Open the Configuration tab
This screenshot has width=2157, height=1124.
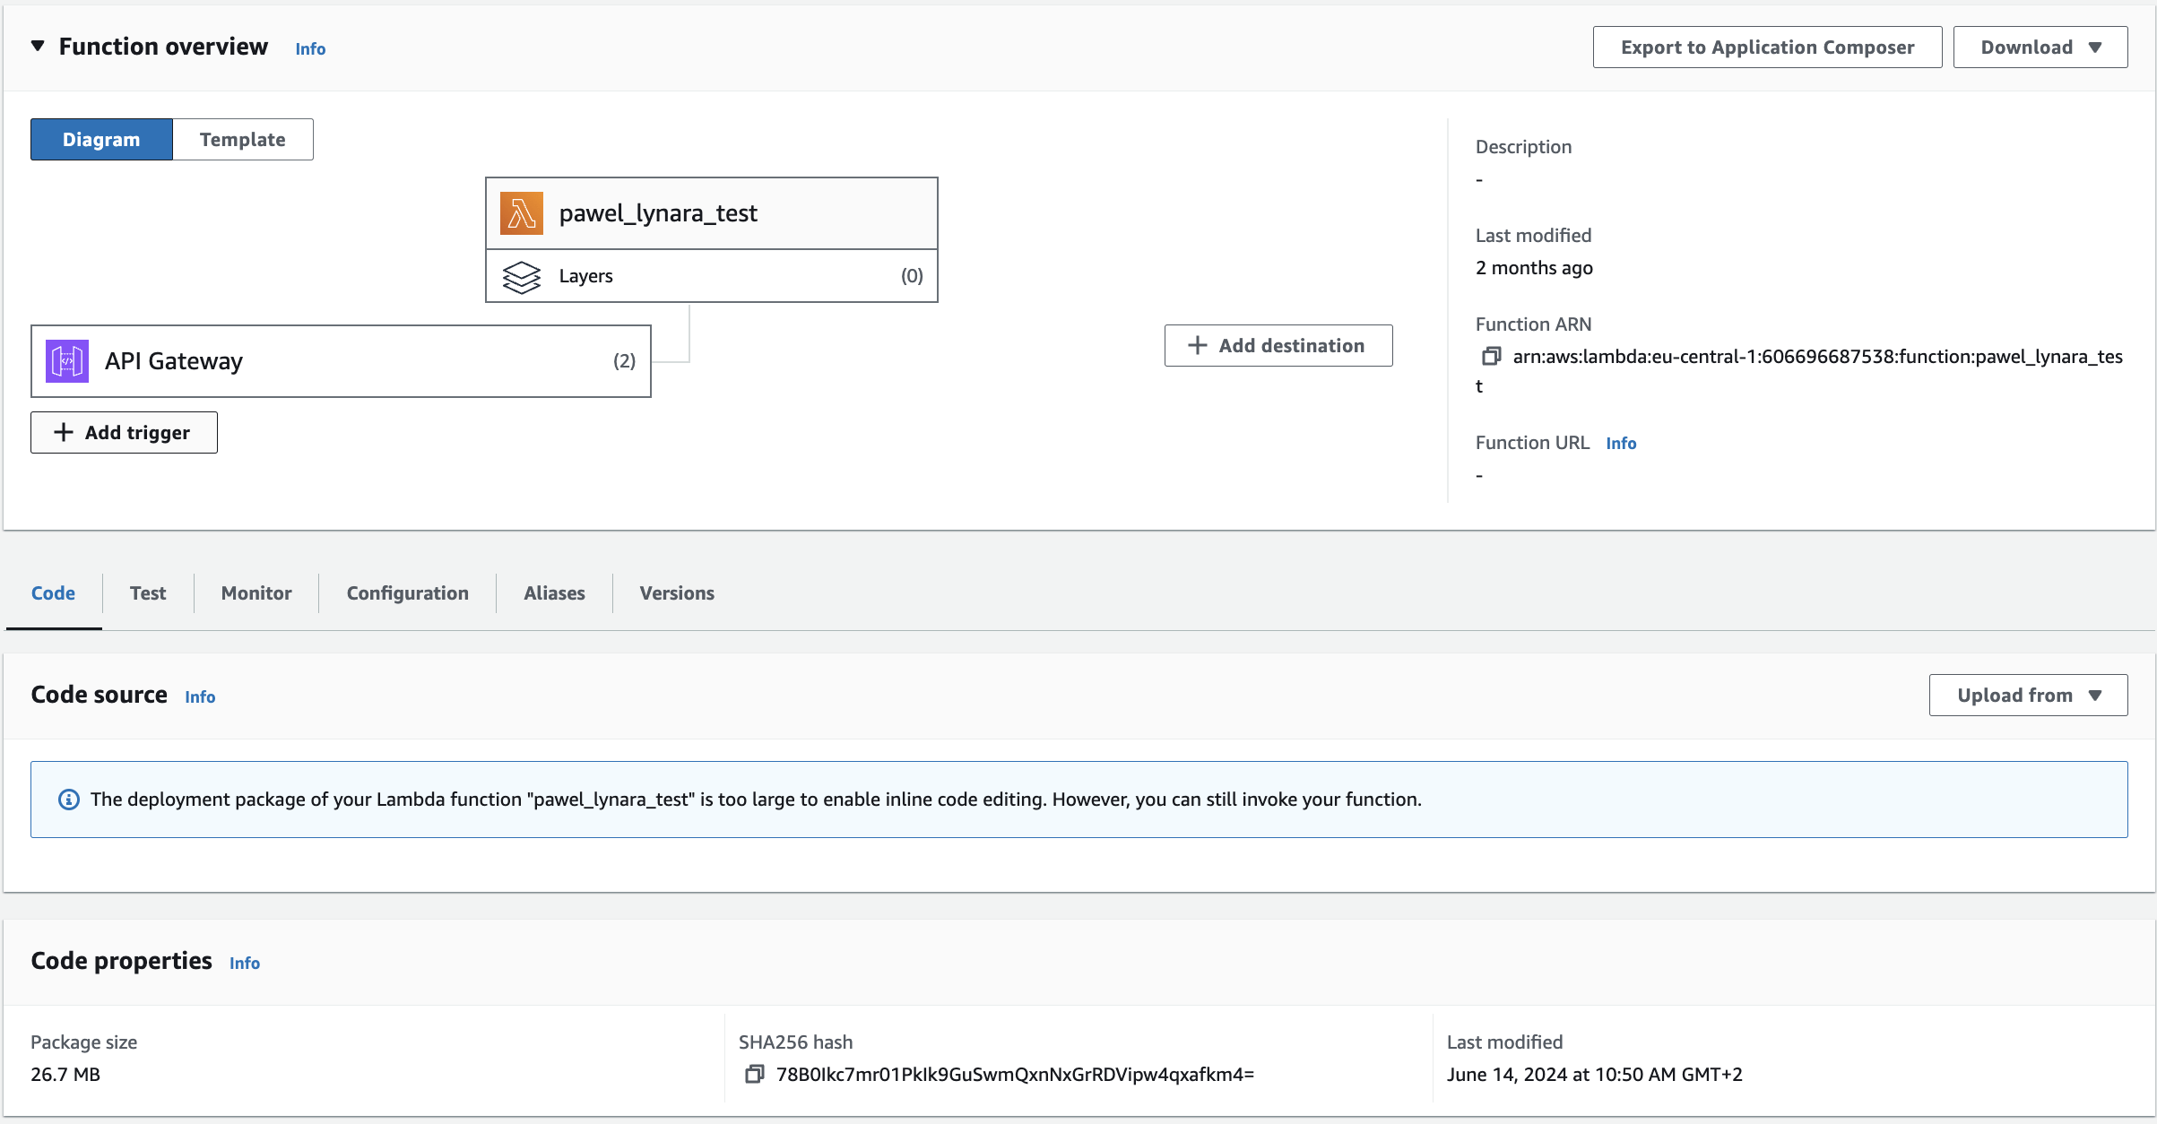click(x=407, y=593)
